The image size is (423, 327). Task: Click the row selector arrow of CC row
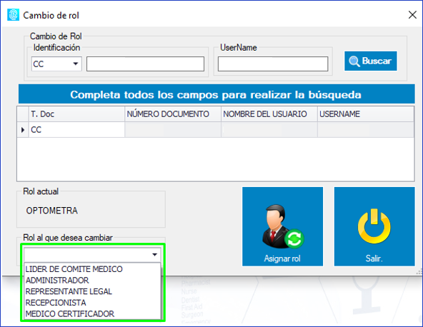pos(23,130)
